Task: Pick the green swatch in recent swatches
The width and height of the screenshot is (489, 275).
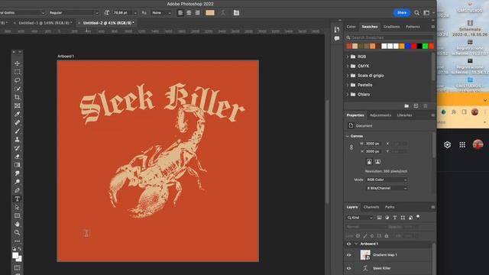Action: point(425,46)
